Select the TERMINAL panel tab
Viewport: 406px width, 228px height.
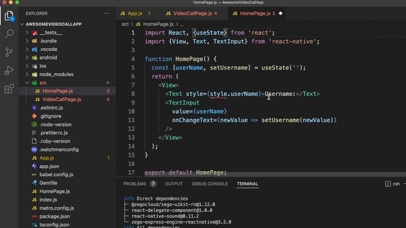point(247,184)
